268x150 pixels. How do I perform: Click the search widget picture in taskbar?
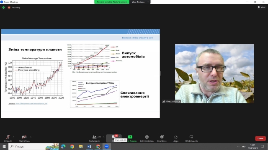(x=52, y=146)
